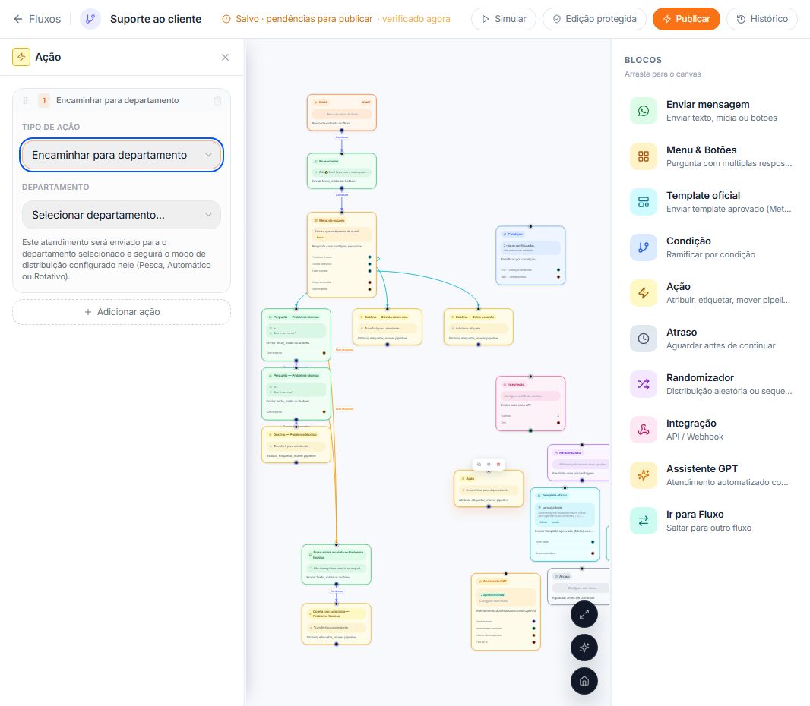
Task: Click the Atraso block title in Blocos
Action: pos(682,332)
